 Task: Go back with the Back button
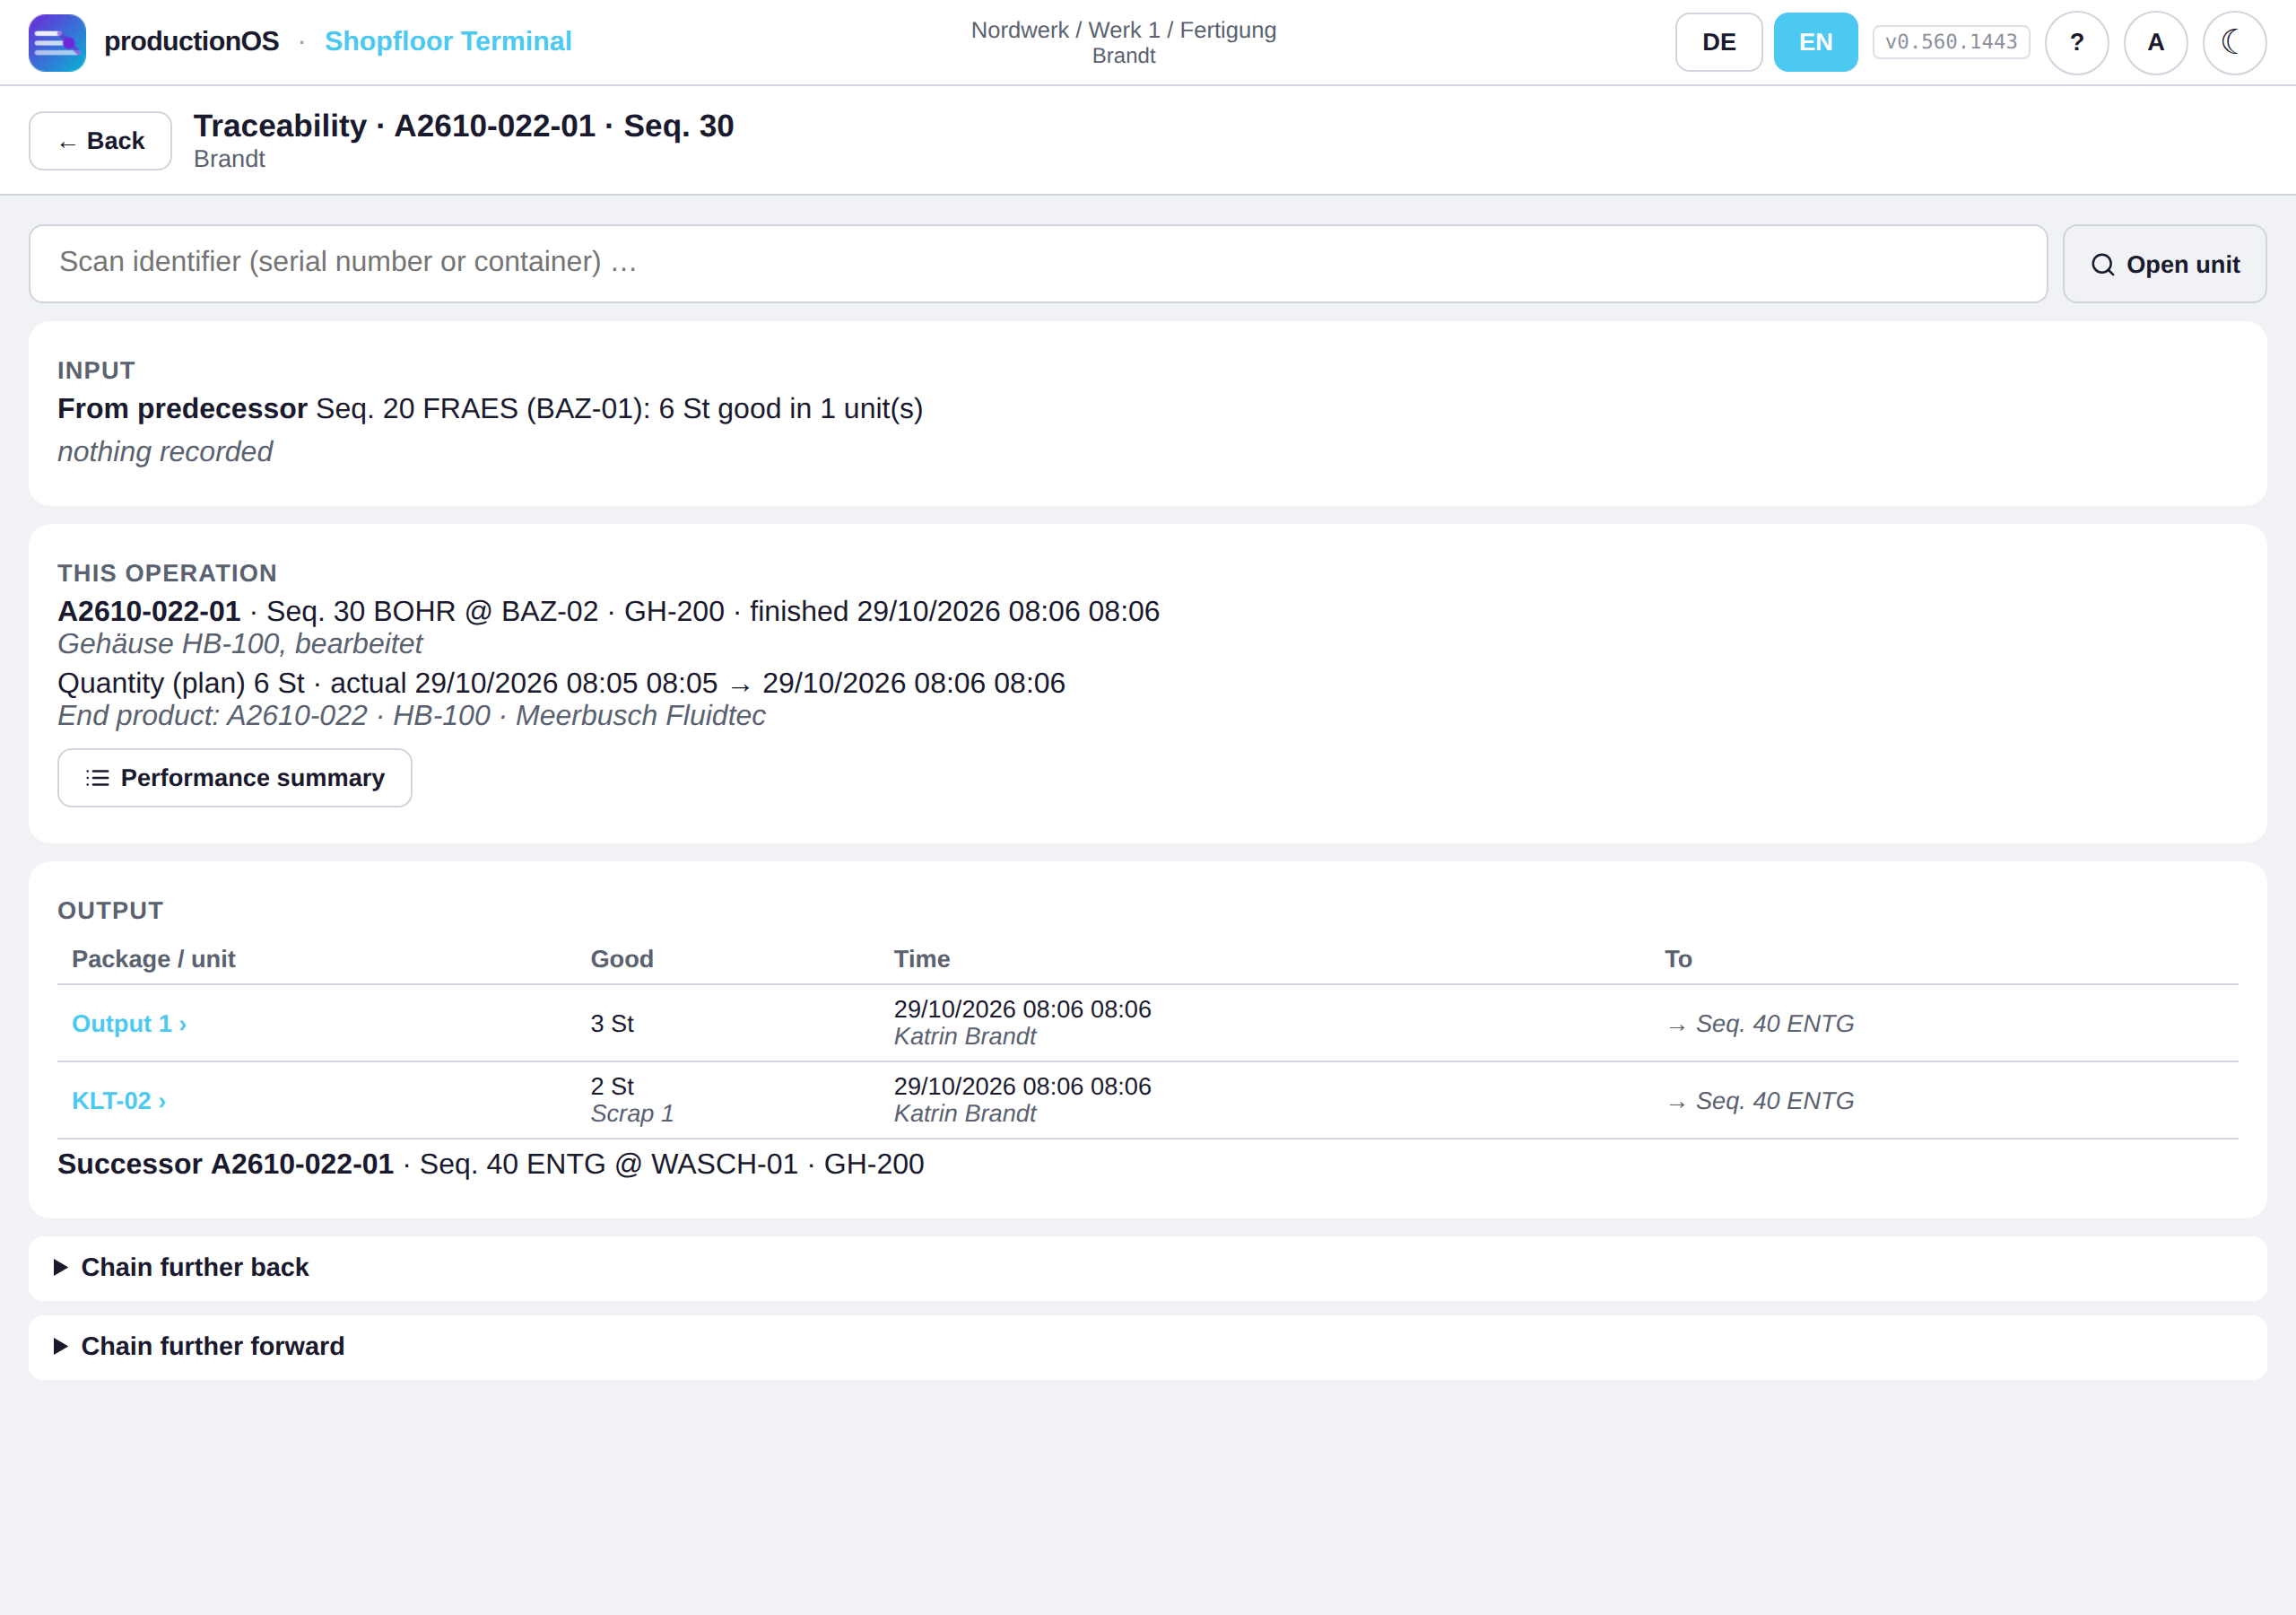pyautogui.click(x=100, y=141)
